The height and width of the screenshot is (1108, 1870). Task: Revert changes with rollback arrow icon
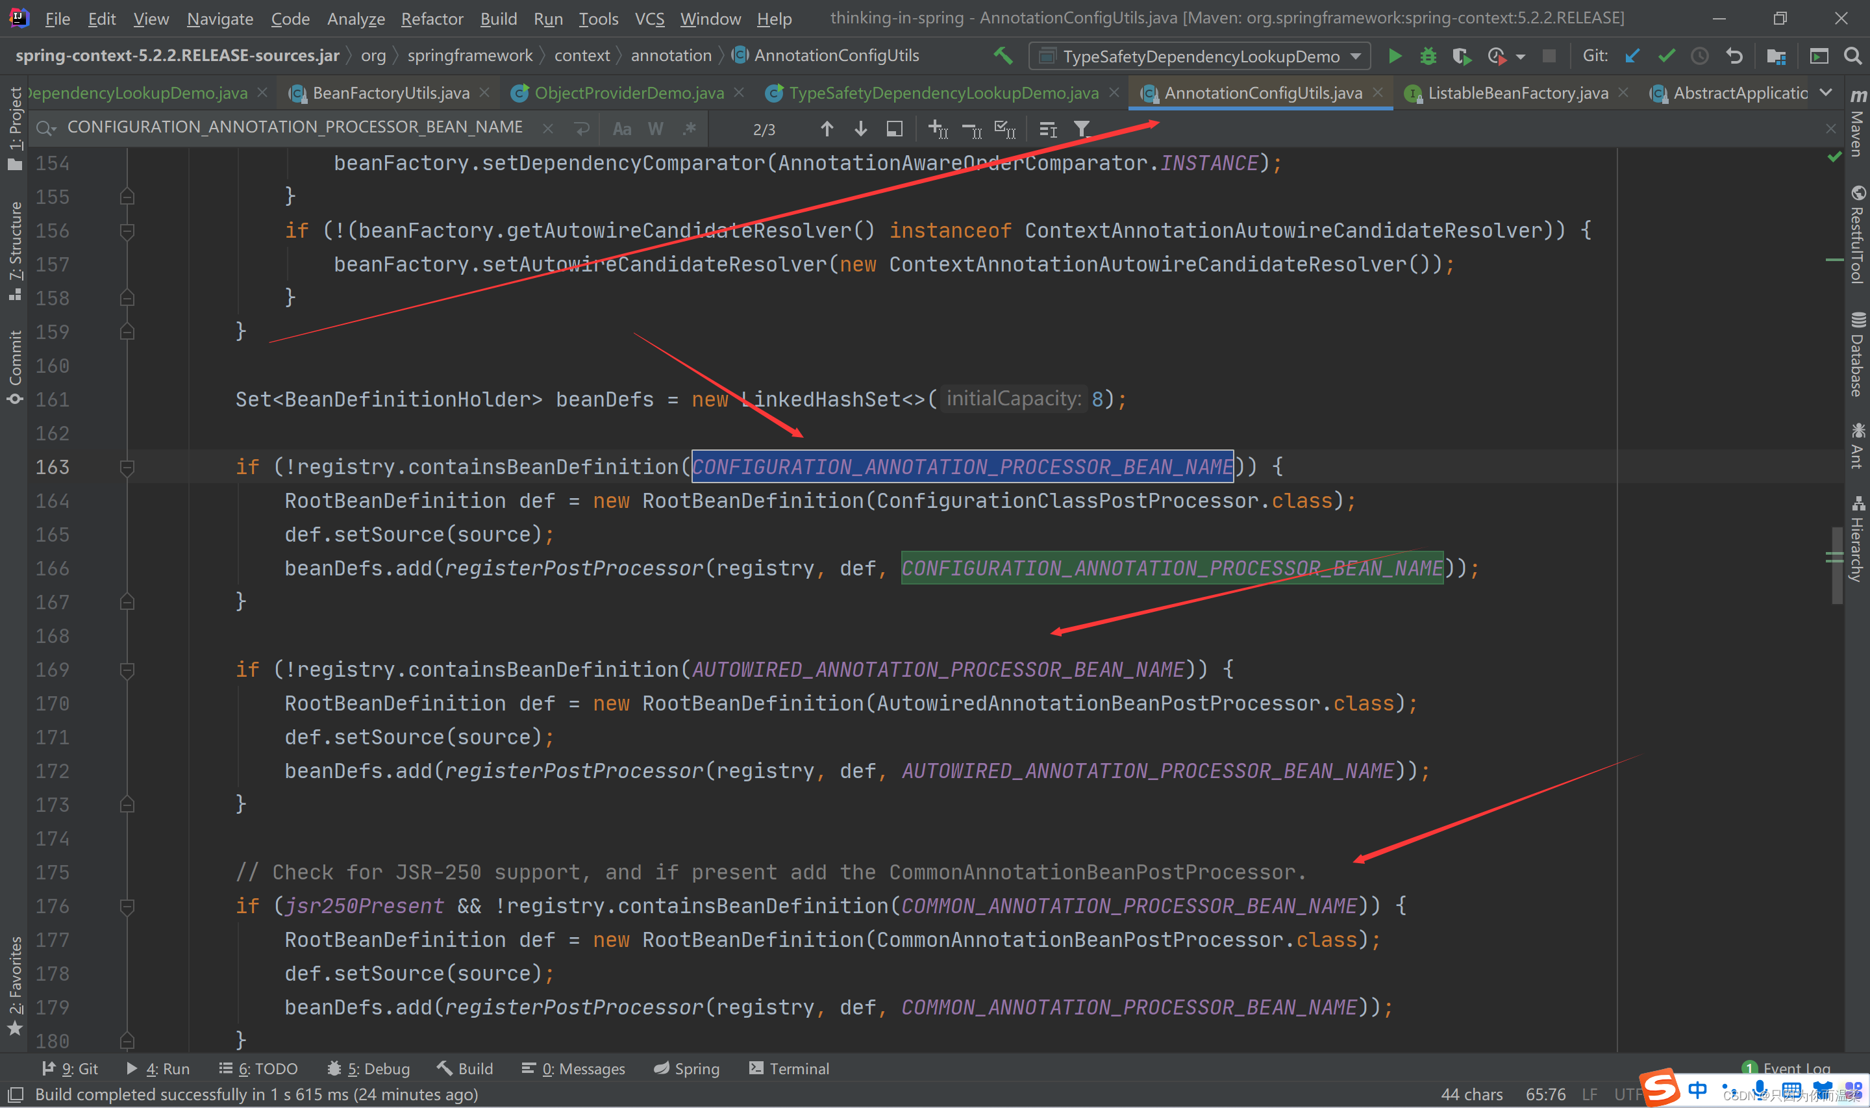[1734, 56]
